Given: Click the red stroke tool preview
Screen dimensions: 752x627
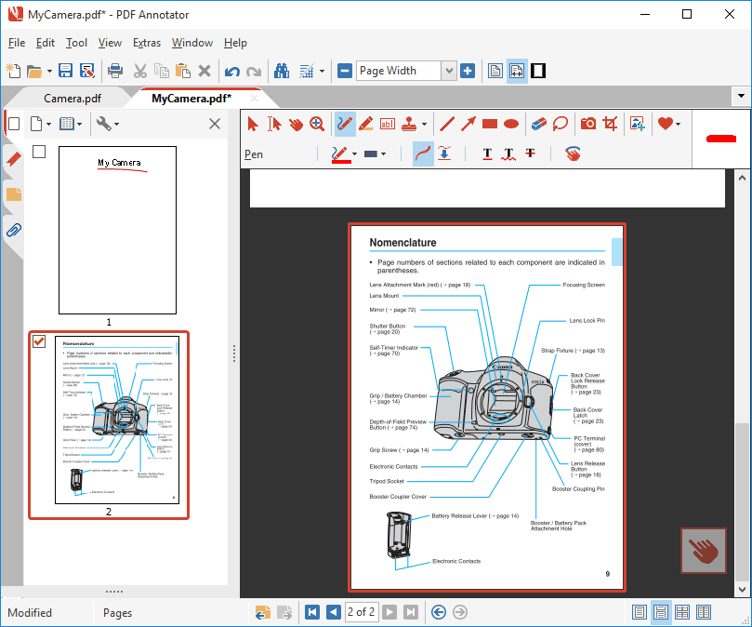Looking at the screenshot, I should point(720,139).
